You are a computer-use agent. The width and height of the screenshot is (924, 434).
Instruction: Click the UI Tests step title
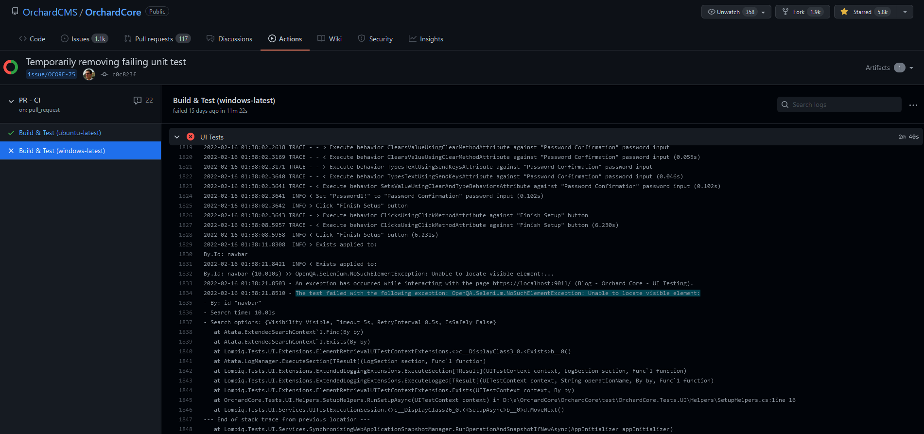(x=212, y=137)
